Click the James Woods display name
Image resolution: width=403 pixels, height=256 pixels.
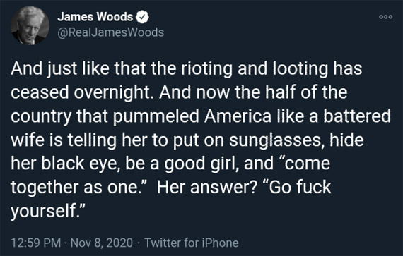click(95, 17)
